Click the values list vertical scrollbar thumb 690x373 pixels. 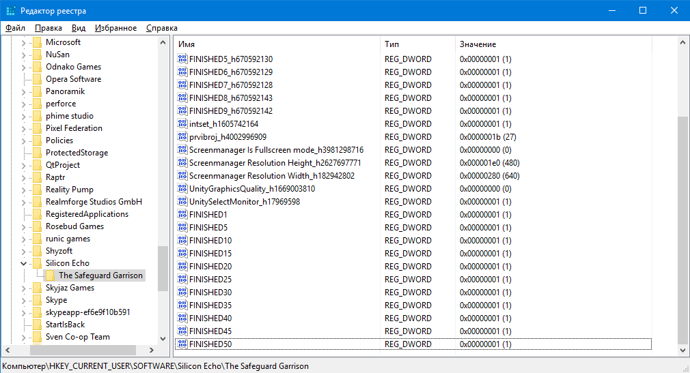point(682,230)
